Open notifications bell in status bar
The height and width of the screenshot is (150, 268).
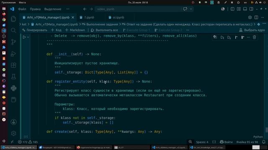(x=264, y=142)
